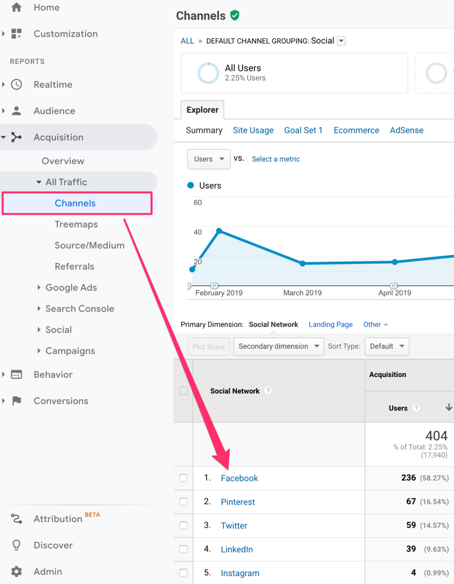Click the Users legend blue dot
This screenshot has width=454, height=584.
coord(191,185)
